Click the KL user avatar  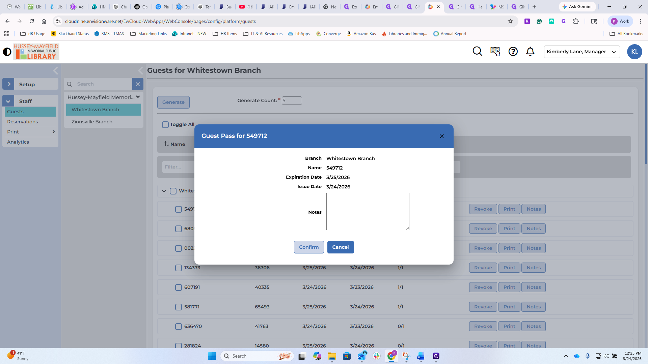point(634,52)
